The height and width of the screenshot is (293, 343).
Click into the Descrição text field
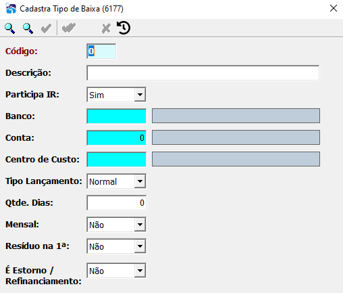pos(203,73)
